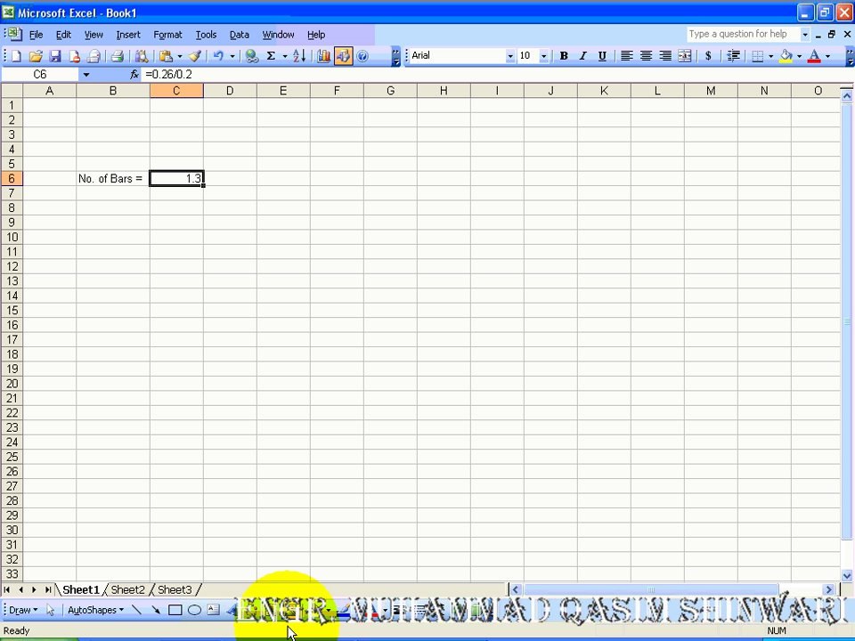Click the Paste clipboard icon
Viewport: 855px width, 641px height.
[167, 55]
